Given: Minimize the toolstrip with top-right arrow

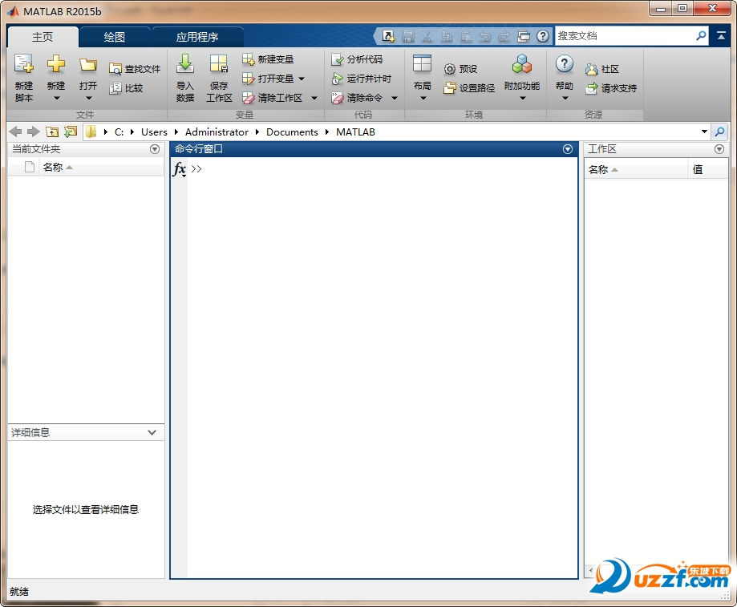Looking at the screenshot, I should click(721, 36).
